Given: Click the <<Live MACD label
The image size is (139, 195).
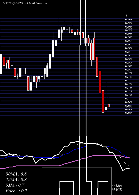Looking at the screenshot, I should coord(117,188).
